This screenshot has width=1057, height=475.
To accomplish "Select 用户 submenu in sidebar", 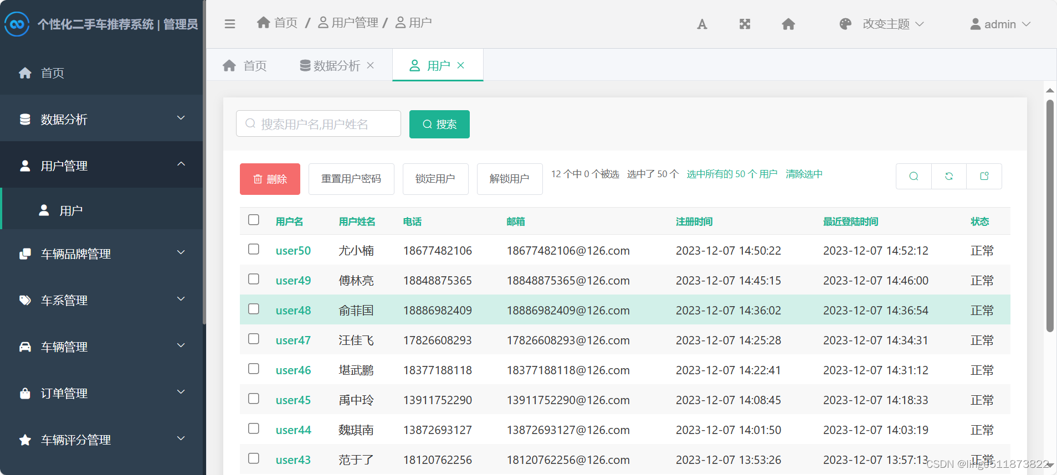I will [x=101, y=210].
